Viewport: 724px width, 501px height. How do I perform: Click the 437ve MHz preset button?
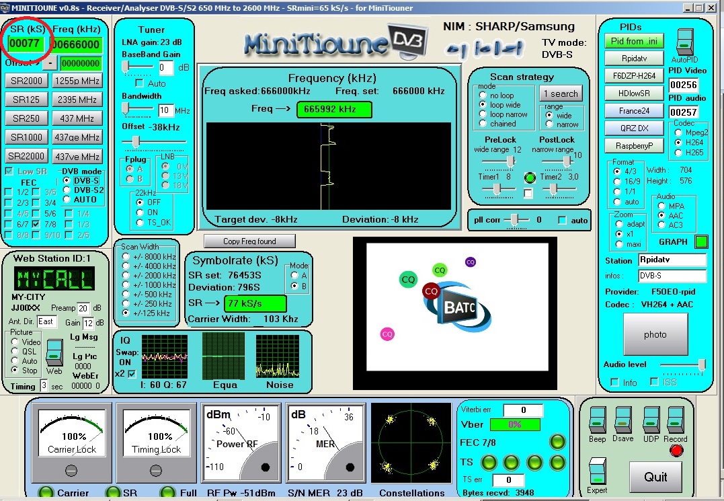(77, 156)
